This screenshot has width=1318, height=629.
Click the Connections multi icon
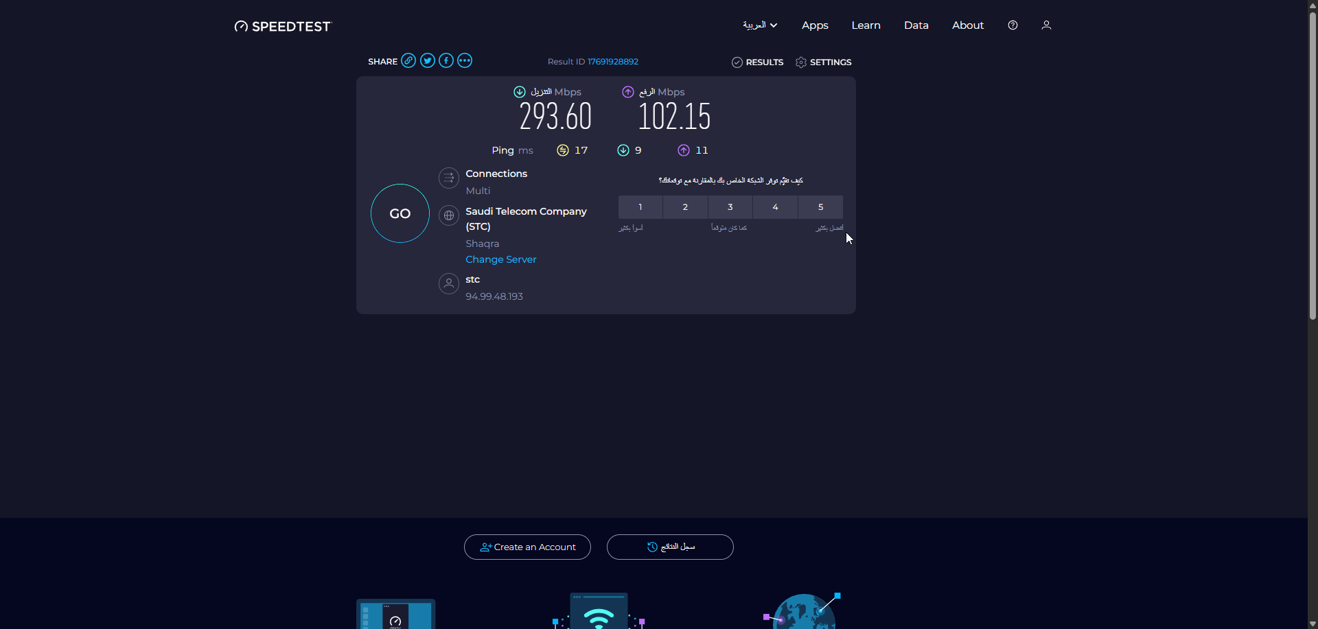(x=449, y=178)
